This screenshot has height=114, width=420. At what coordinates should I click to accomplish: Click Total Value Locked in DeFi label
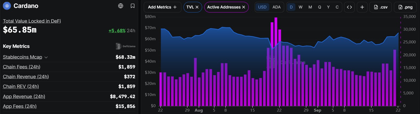(32, 21)
